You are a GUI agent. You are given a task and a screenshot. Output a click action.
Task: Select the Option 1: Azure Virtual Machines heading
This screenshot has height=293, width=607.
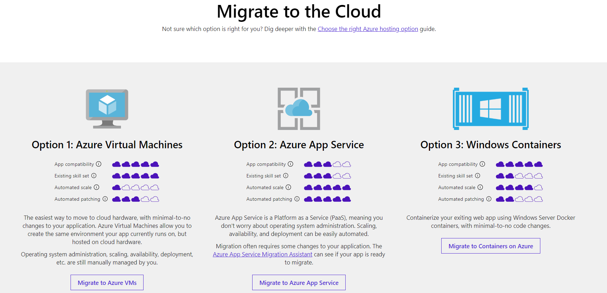pos(107,145)
